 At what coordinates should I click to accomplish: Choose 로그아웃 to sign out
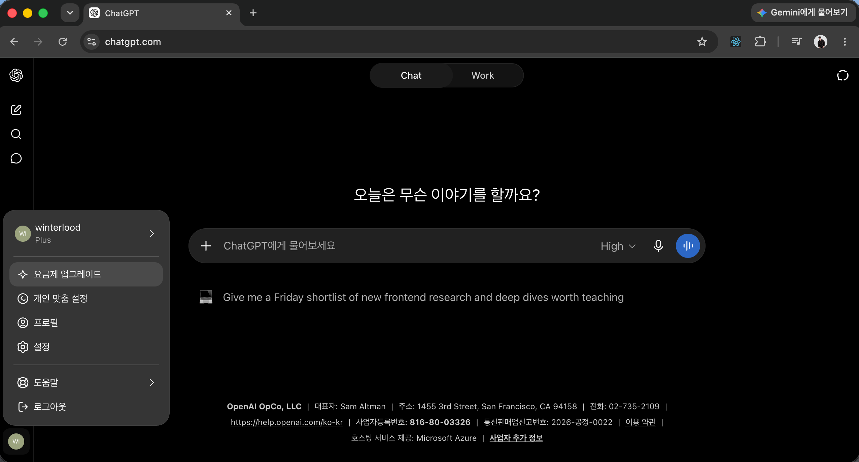click(85, 407)
